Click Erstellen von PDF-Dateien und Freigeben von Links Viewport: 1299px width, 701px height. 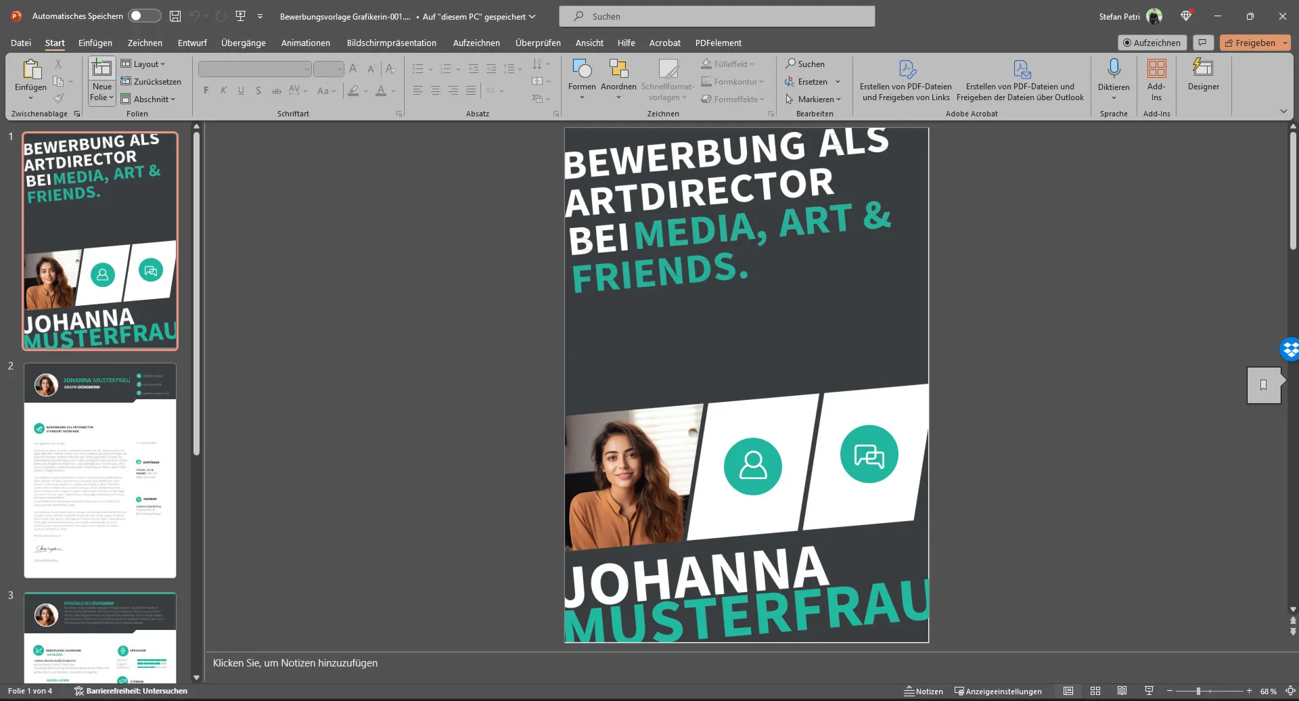tap(906, 79)
